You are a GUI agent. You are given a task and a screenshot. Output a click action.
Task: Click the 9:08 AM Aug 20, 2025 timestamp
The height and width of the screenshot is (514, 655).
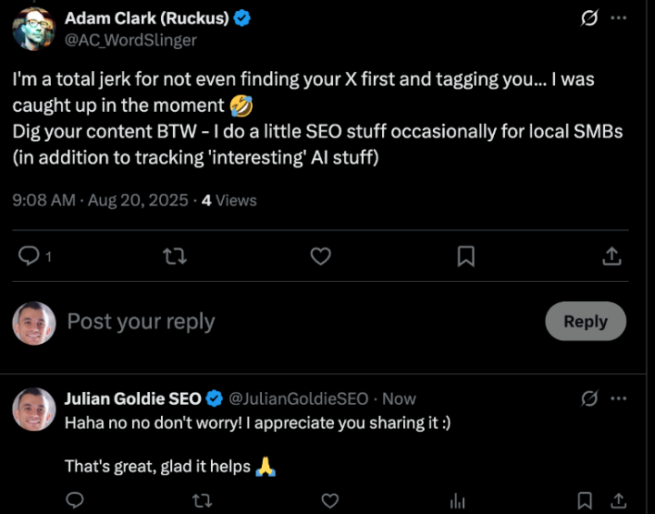pyautogui.click(x=100, y=200)
